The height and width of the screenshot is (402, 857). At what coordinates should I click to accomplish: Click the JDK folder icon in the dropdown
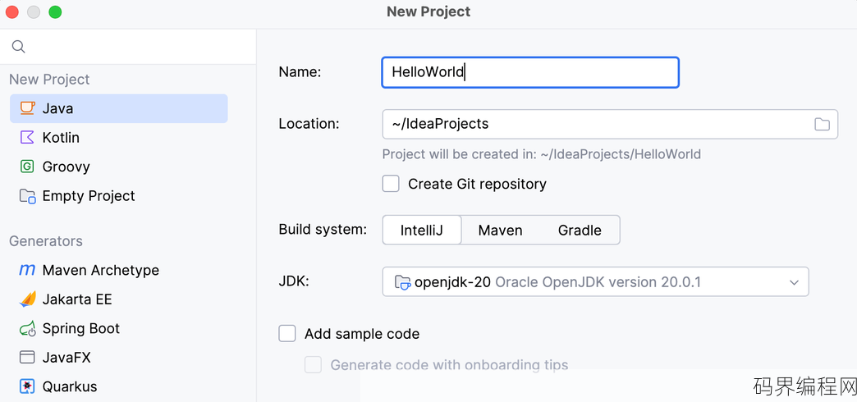tap(402, 282)
